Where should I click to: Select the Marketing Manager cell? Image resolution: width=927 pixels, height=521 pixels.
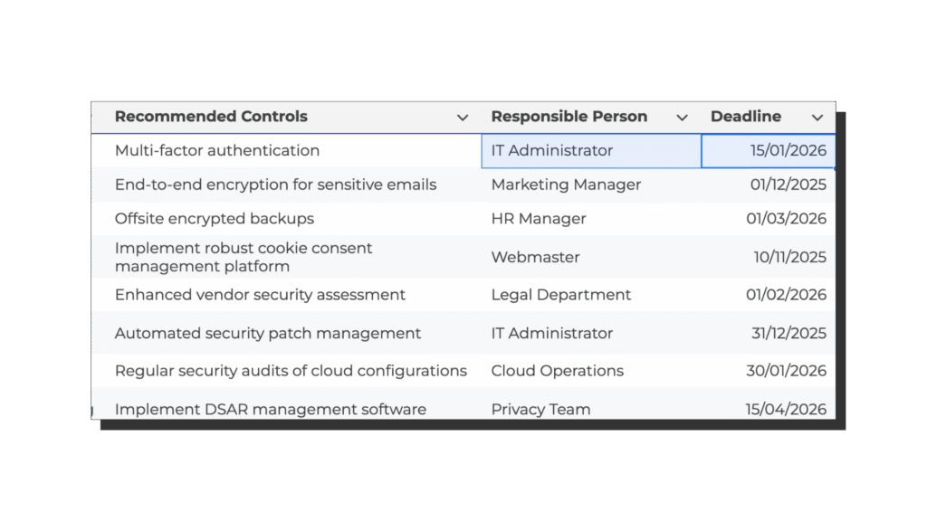[x=566, y=185]
